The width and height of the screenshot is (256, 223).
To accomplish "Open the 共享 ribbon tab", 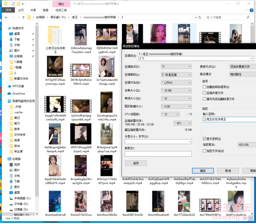I will (33, 10).
